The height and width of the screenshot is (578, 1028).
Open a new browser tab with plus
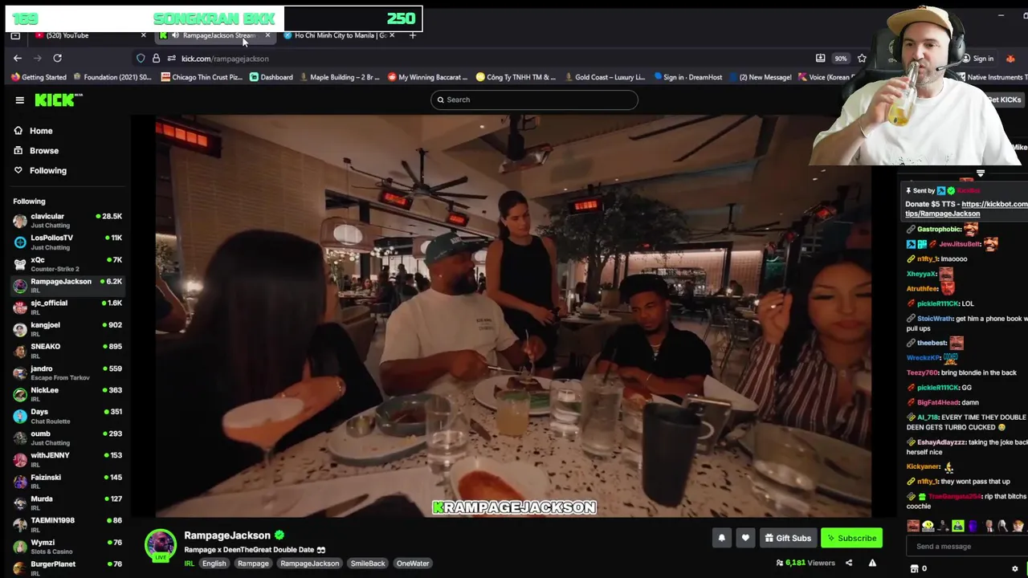click(412, 35)
